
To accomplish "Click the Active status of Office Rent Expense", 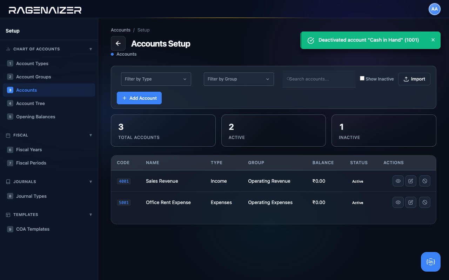I will click(x=358, y=203).
